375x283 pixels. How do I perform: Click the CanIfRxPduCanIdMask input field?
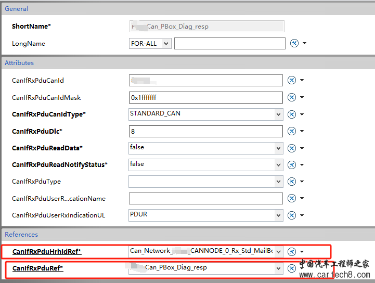coord(205,97)
